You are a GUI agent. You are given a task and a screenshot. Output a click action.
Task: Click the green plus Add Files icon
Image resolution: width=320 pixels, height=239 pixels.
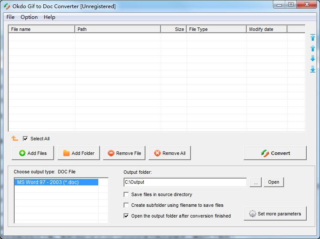click(x=22, y=153)
